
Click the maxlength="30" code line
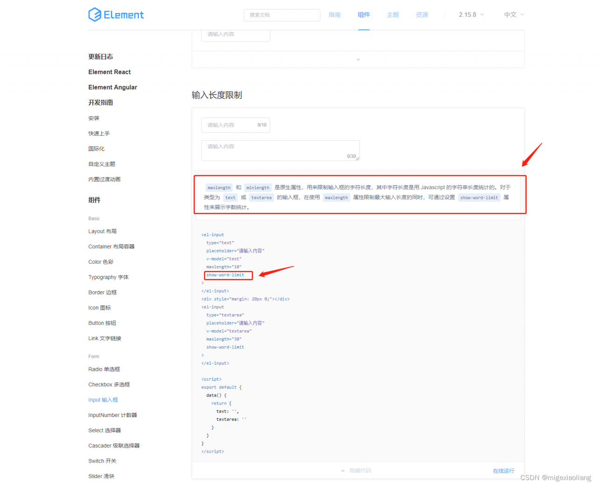(224, 339)
